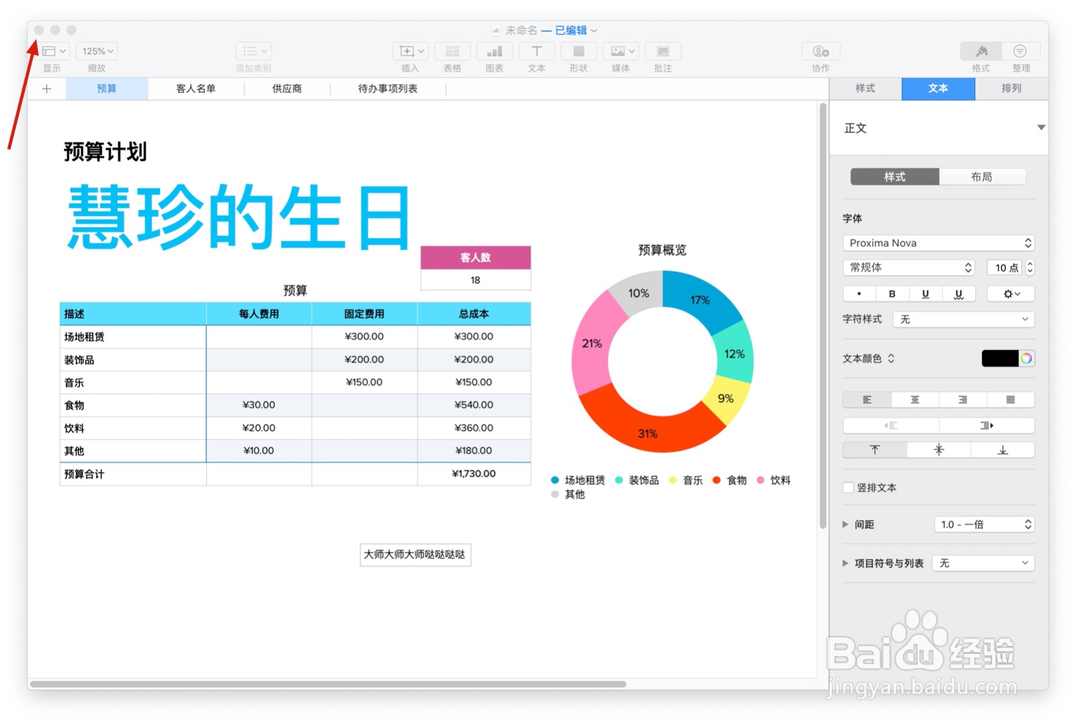Viewport: 1076px width, 724px height.
Task: Click the Shape (形状) toolbar icon
Action: coord(578,50)
